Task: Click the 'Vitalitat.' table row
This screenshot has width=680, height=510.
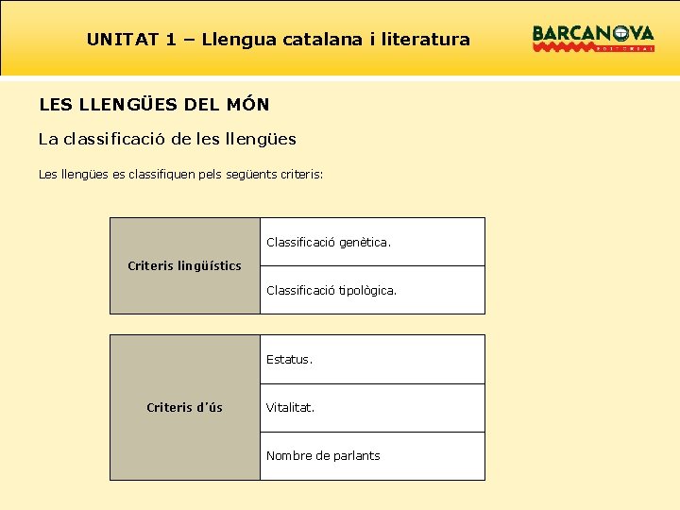Action: 372,408
